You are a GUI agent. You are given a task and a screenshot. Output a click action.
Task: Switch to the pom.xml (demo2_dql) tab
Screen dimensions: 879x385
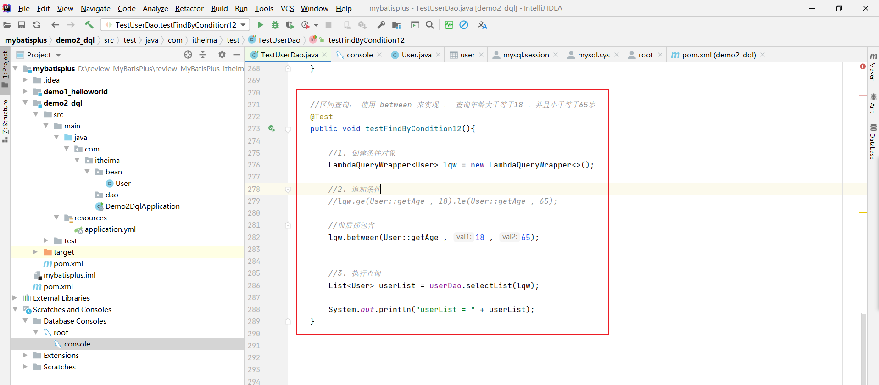point(718,55)
